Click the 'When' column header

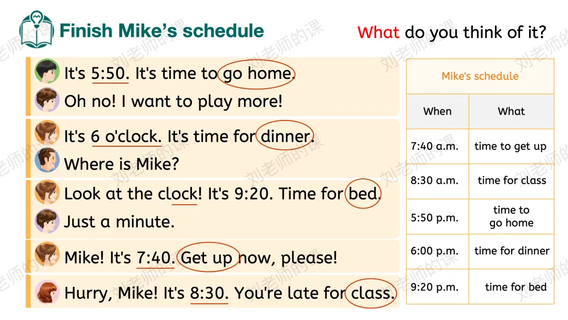pyautogui.click(x=438, y=111)
